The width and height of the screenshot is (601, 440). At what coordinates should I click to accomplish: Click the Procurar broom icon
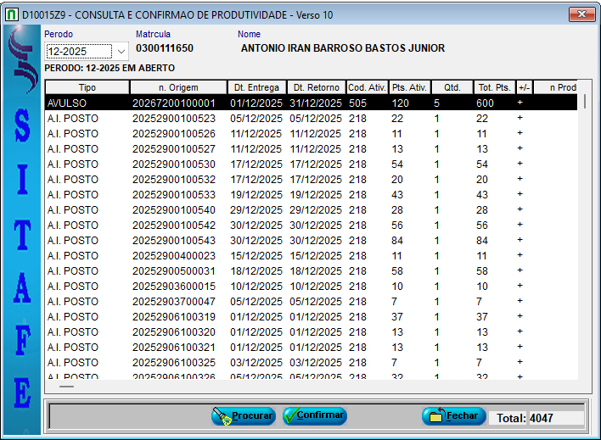(222, 416)
